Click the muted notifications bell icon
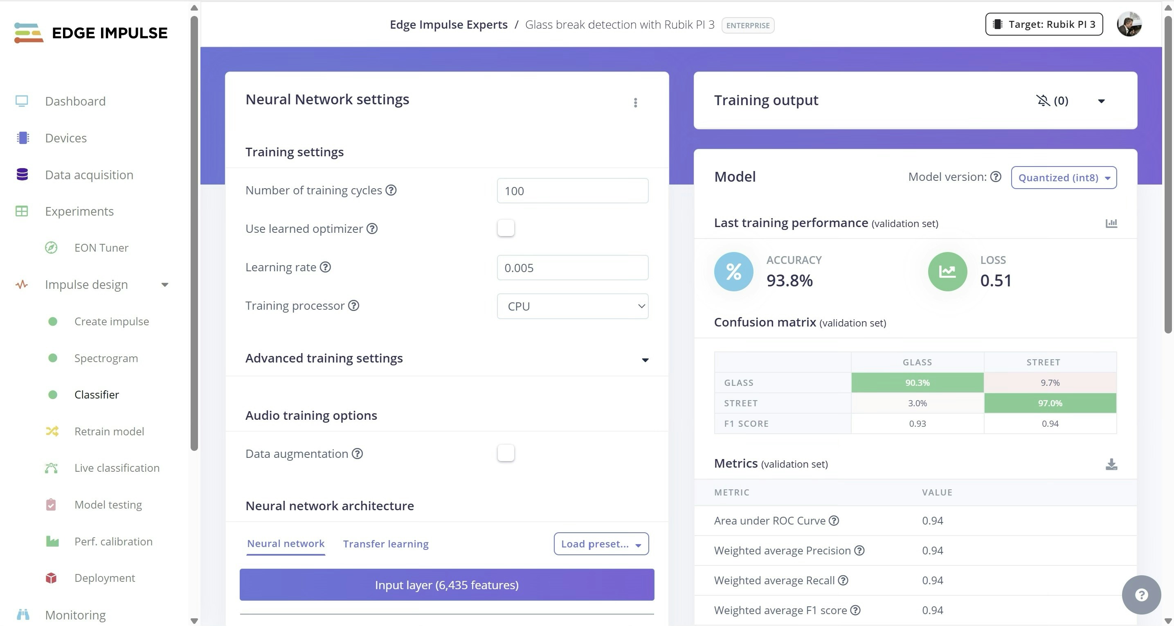The image size is (1174, 626). point(1043,100)
